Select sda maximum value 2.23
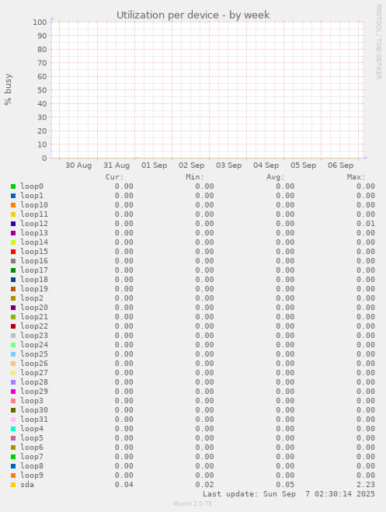Image resolution: width=386 pixels, height=512 pixels. pyautogui.click(x=366, y=485)
